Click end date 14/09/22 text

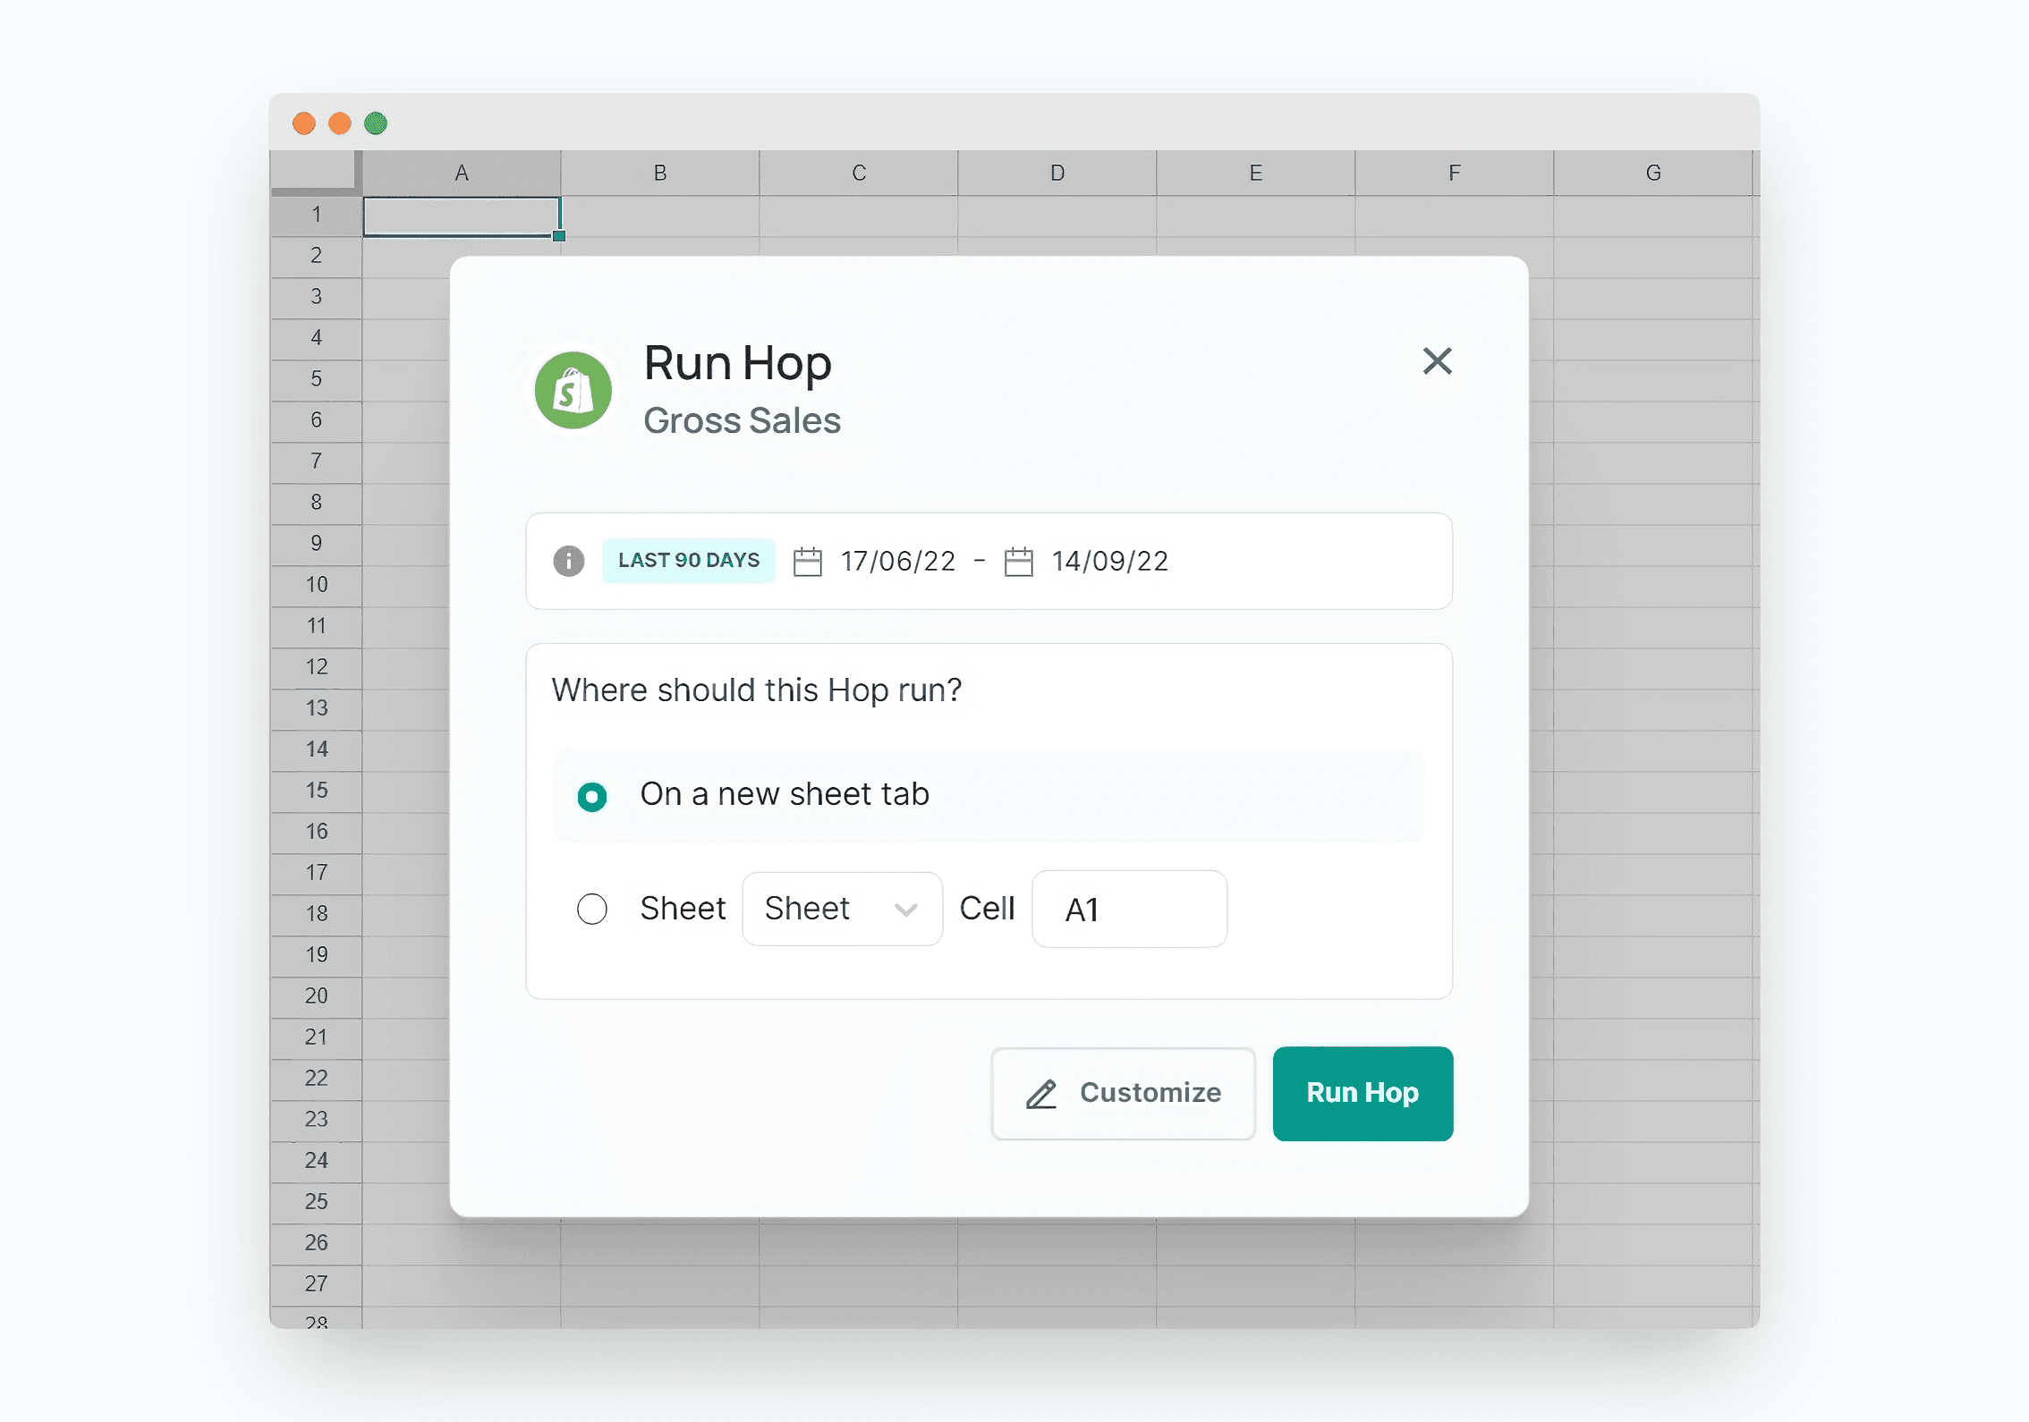click(1109, 562)
